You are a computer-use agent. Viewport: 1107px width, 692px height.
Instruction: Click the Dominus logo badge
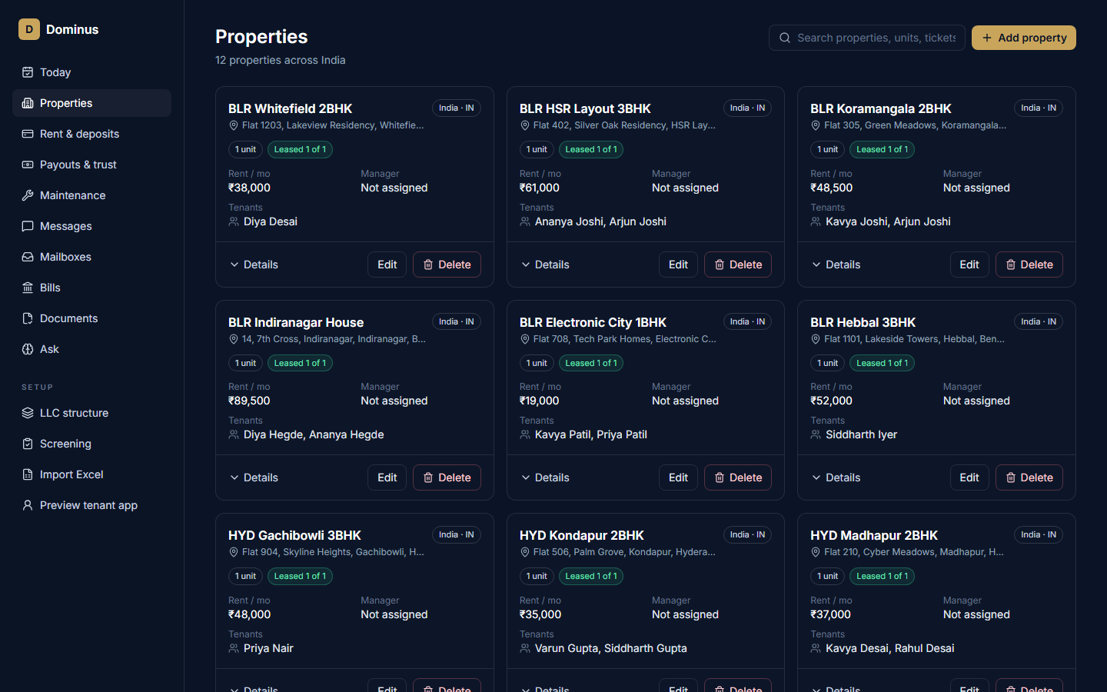click(29, 29)
